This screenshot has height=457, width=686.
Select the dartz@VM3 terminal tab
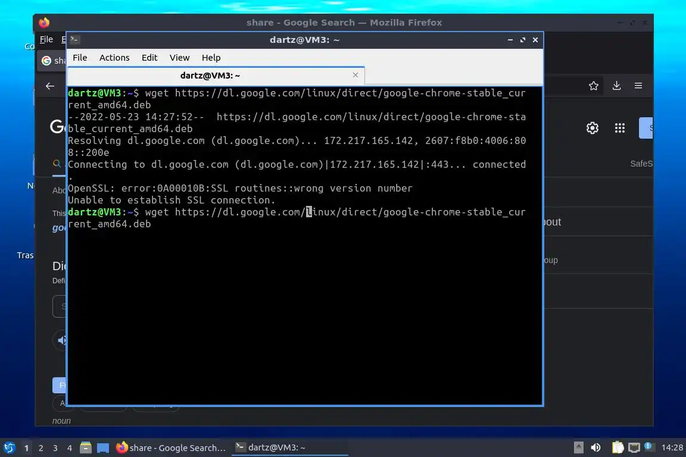click(x=216, y=76)
